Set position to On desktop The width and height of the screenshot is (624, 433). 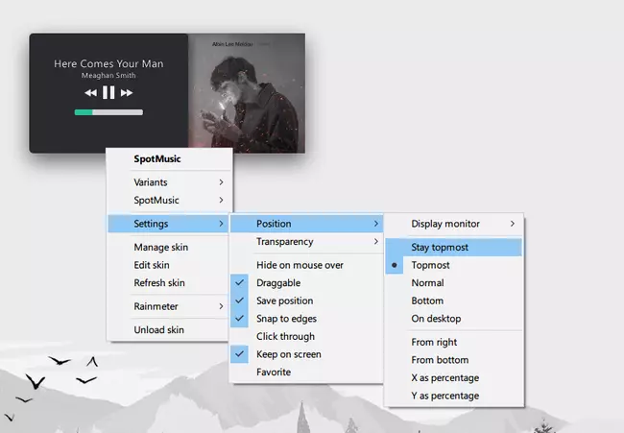click(x=436, y=319)
